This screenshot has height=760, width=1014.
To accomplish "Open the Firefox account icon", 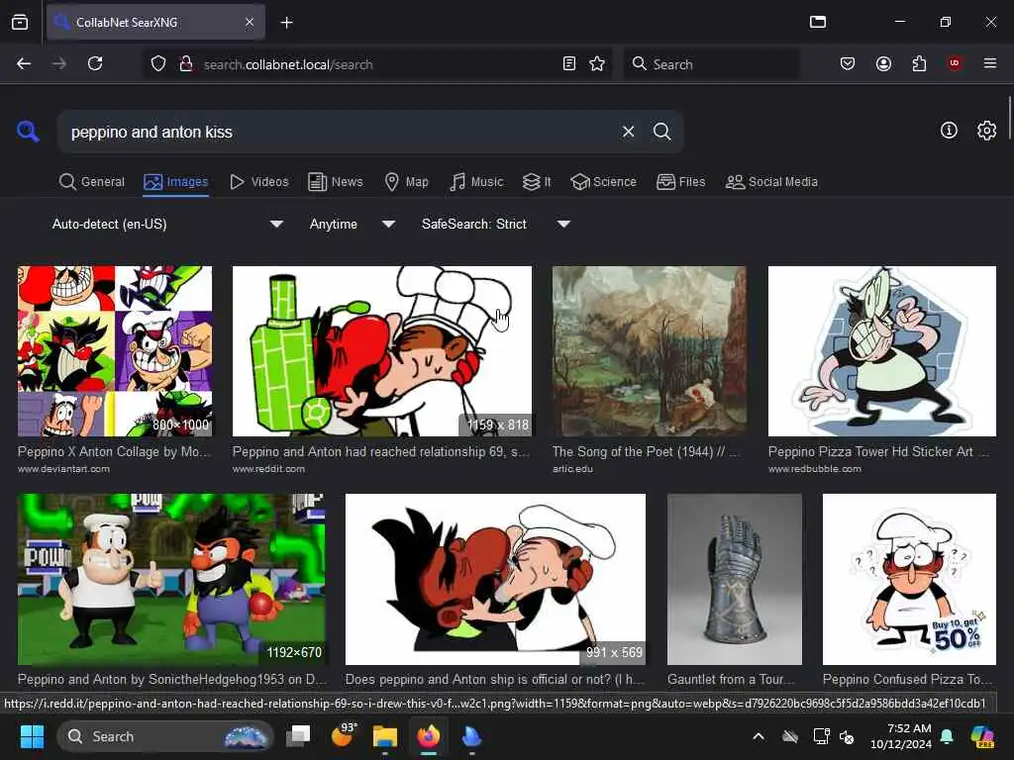I will 883,63.
